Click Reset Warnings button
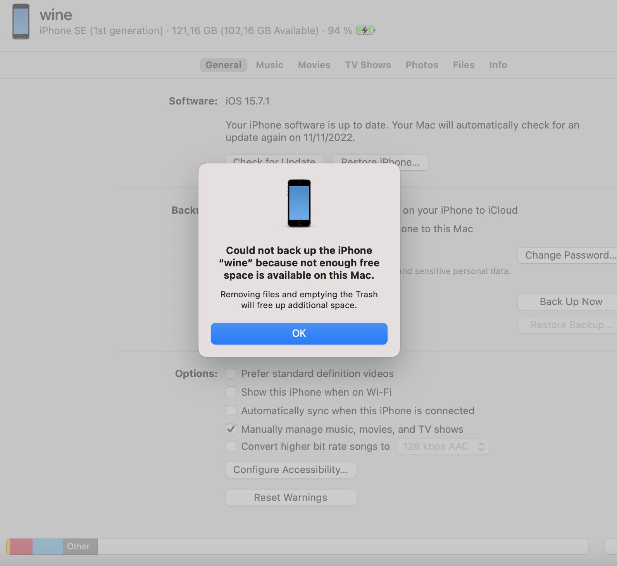This screenshot has height=566, width=617. pyautogui.click(x=291, y=498)
